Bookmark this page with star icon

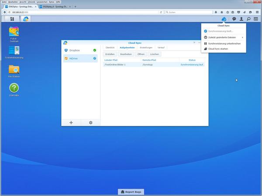[228, 12]
